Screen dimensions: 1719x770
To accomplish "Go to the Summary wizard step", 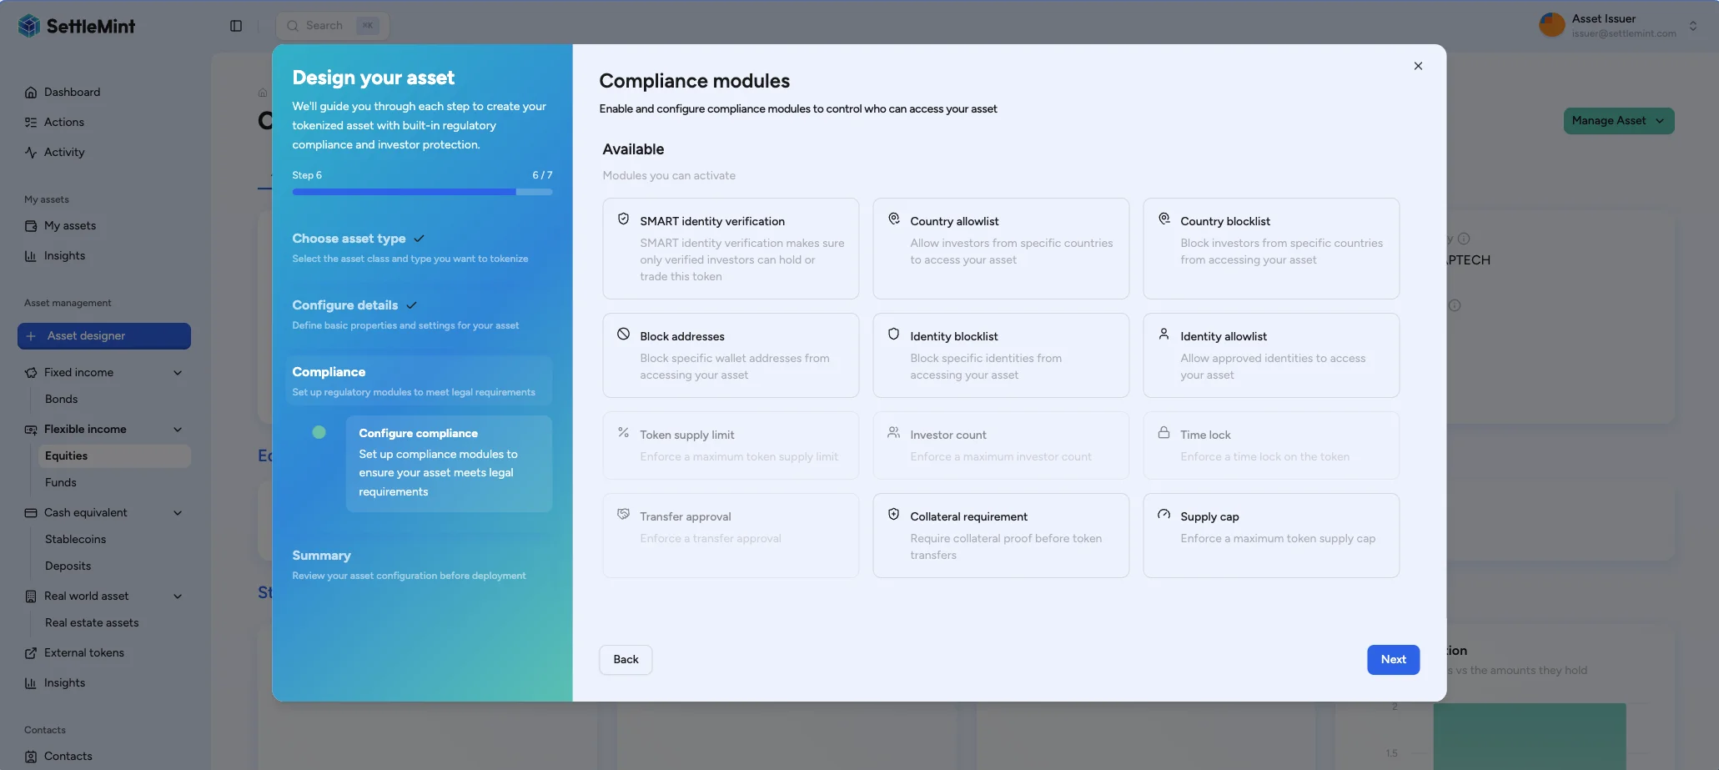I will [321, 556].
